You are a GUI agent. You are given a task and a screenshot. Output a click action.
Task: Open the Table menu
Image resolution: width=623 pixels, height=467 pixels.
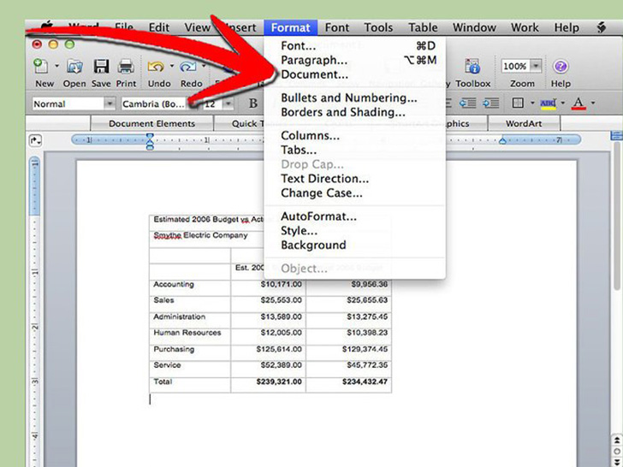point(423,27)
